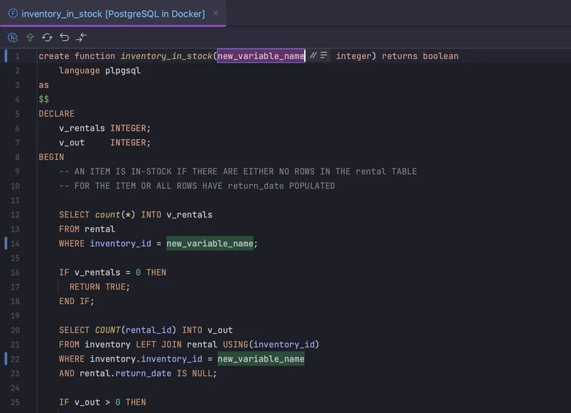Close the inventory_in_stock editor tab
The image size is (571, 413).
[x=216, y=12]
